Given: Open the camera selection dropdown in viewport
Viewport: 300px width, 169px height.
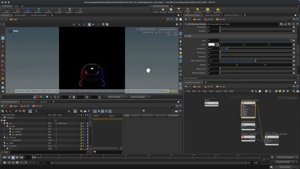Looking at the screenshot, I should 167,29.
